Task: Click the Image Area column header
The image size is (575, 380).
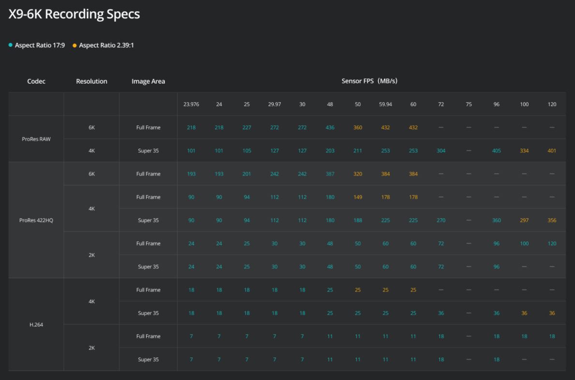Action: (x=148, y=81)
